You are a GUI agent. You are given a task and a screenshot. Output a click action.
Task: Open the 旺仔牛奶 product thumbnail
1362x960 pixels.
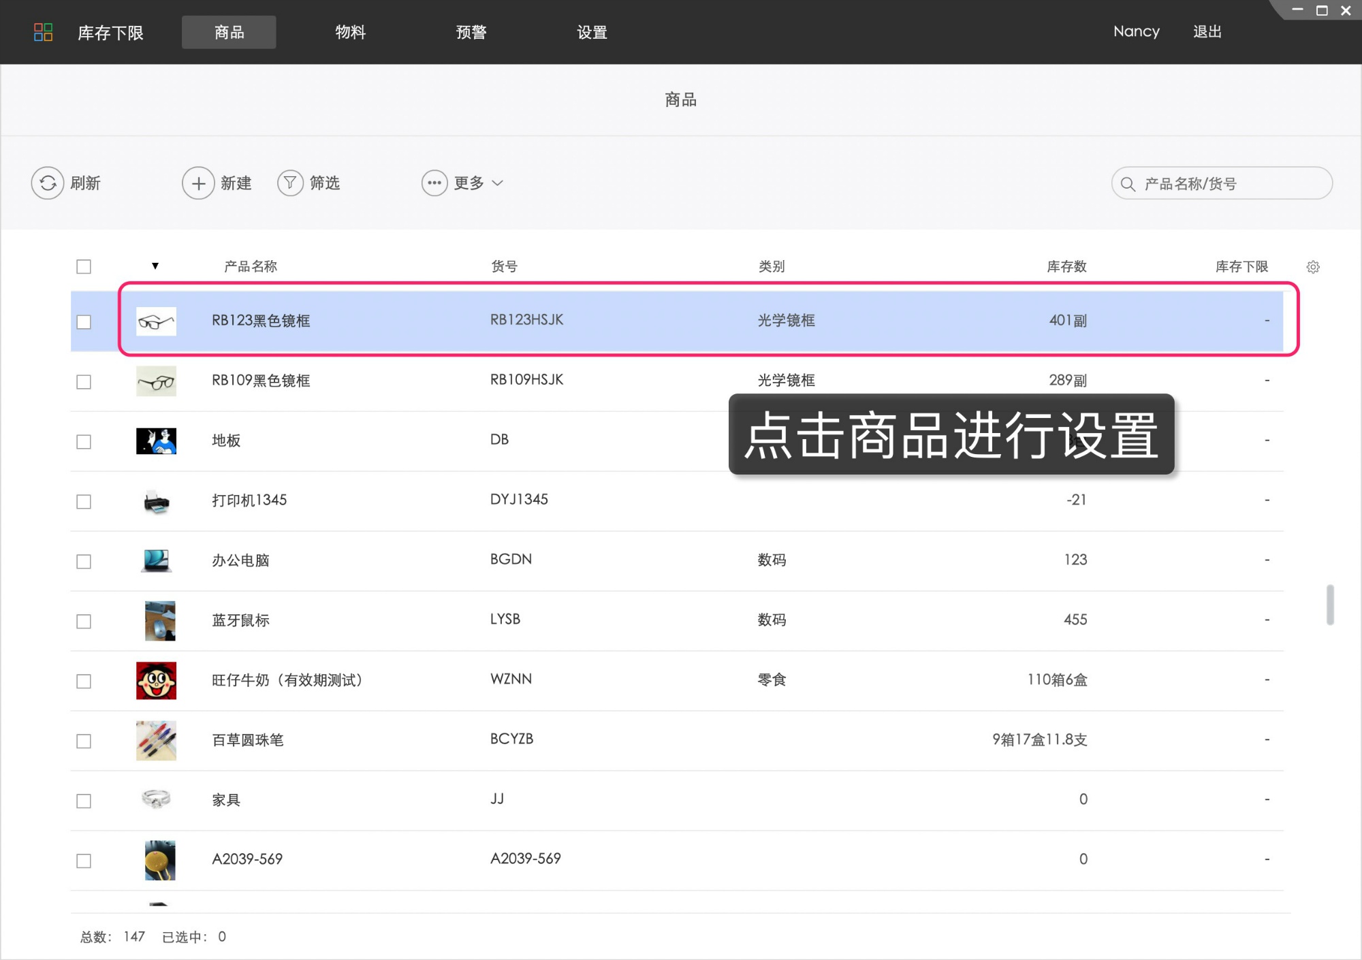[156, 680]
